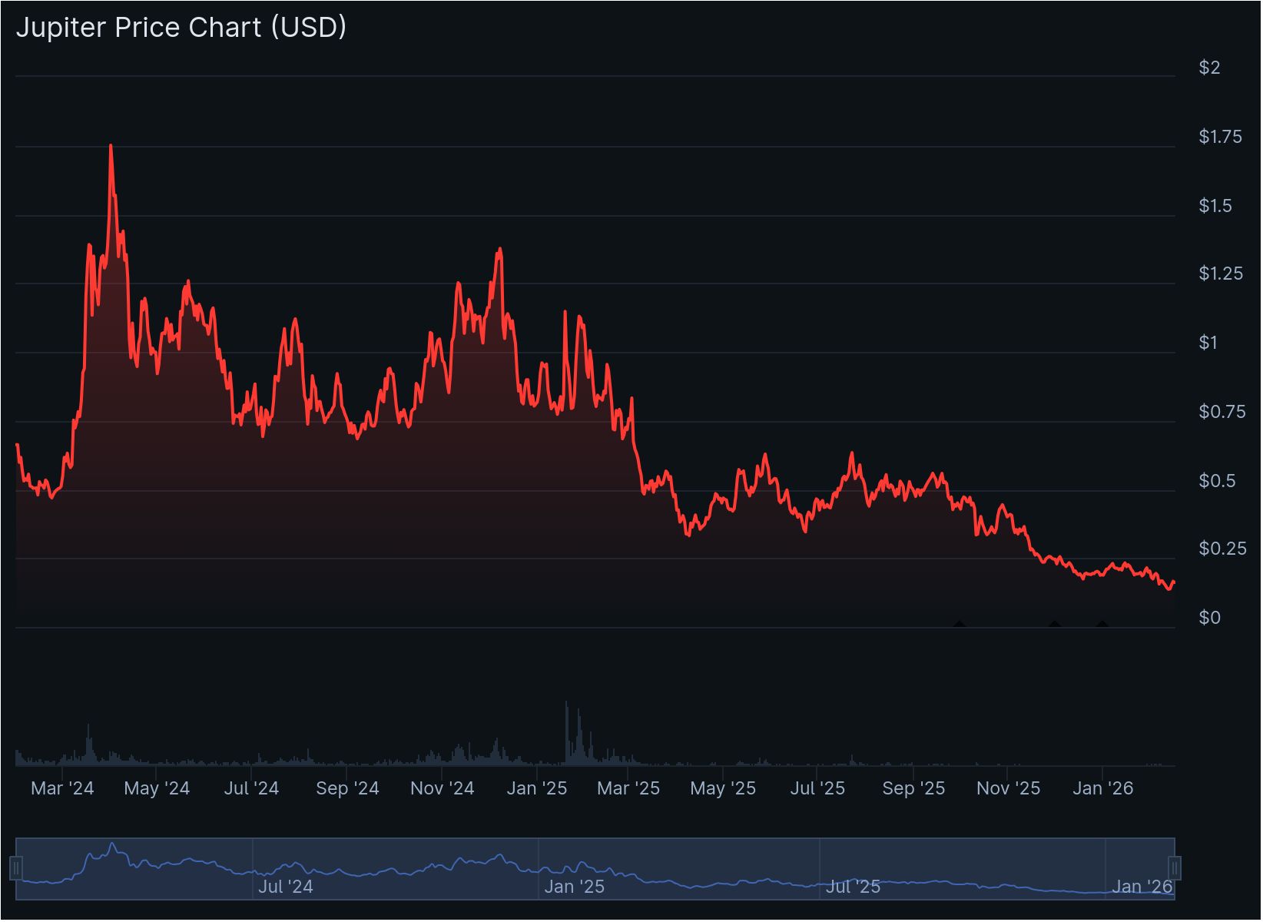
Task: Click the Jul '25 label in the range navigator
Action: point(853,887)
